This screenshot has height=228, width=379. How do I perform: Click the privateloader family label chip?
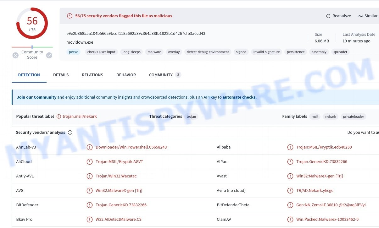point(354,117)
